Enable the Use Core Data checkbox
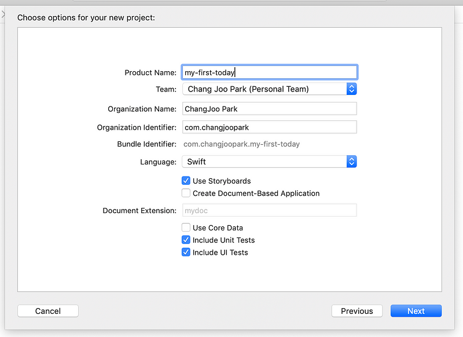Viewport: 463px width, 337px height. tap(186, 228)
